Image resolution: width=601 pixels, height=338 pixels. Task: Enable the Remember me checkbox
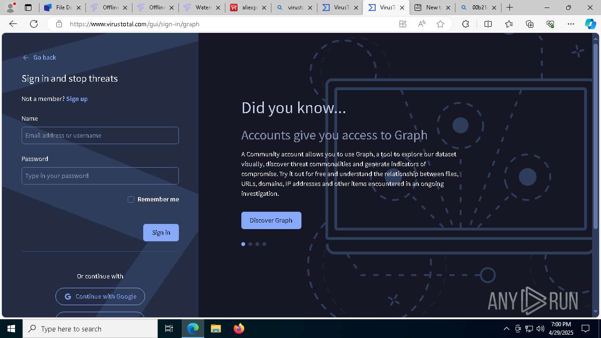(131, 200)
